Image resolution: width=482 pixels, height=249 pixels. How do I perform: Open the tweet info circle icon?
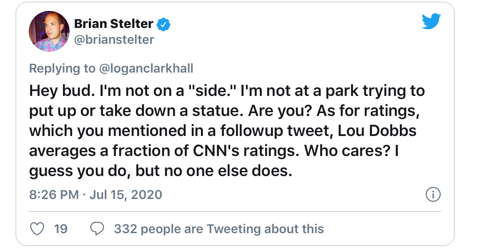(x=433, y=194)
